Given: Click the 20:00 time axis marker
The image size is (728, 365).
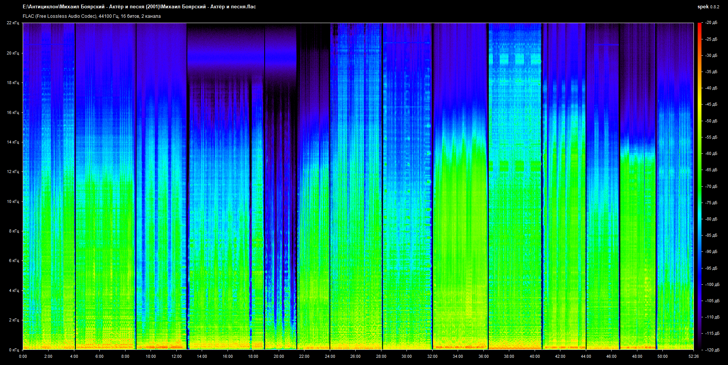Looking at the screenshot, I should click(279, 356).
